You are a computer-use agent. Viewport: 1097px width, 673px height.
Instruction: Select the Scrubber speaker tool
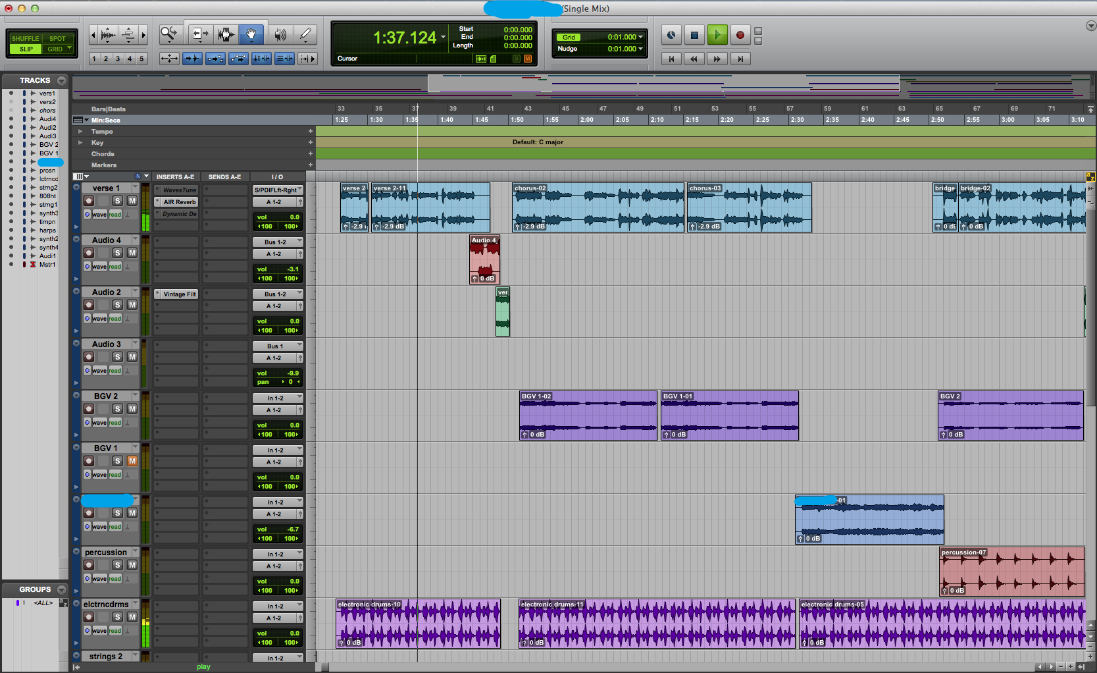pos(280,34)
